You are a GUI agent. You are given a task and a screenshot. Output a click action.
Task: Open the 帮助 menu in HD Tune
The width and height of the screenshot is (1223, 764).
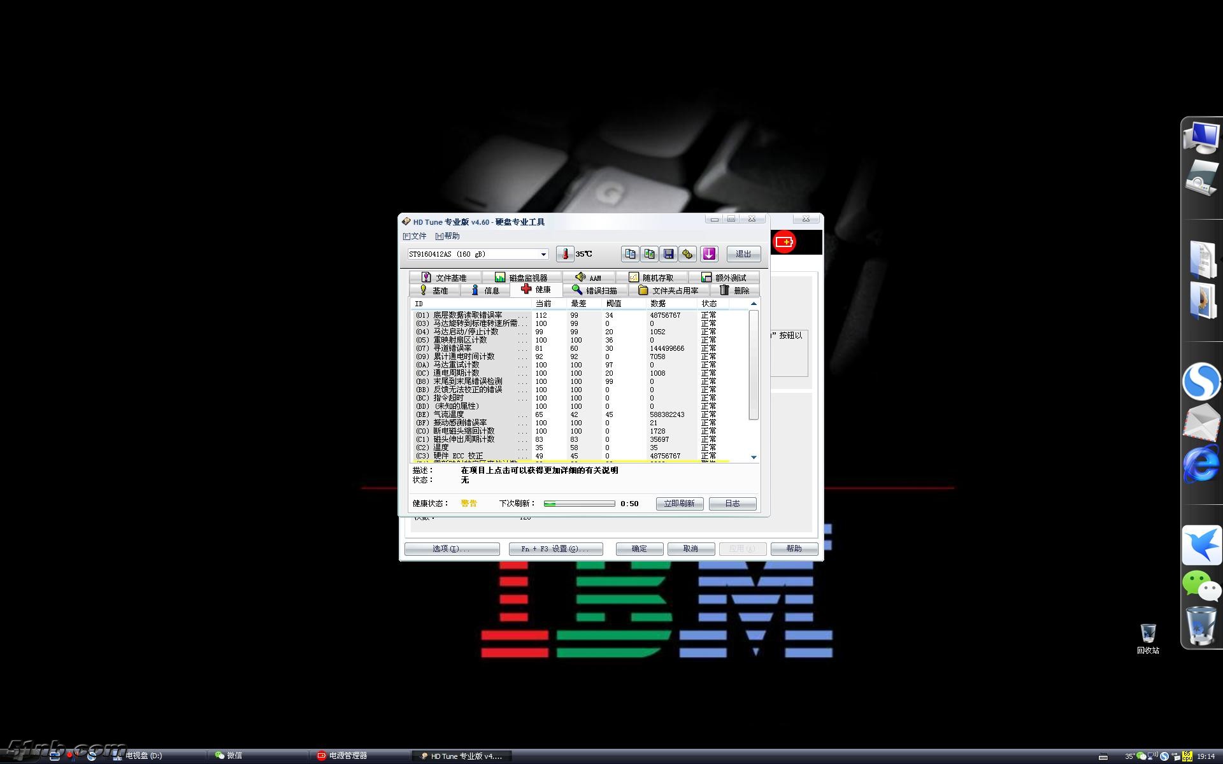pos(447,236)
